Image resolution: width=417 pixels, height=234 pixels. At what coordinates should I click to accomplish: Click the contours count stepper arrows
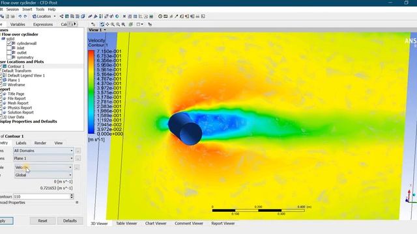(x=72, y=196)
